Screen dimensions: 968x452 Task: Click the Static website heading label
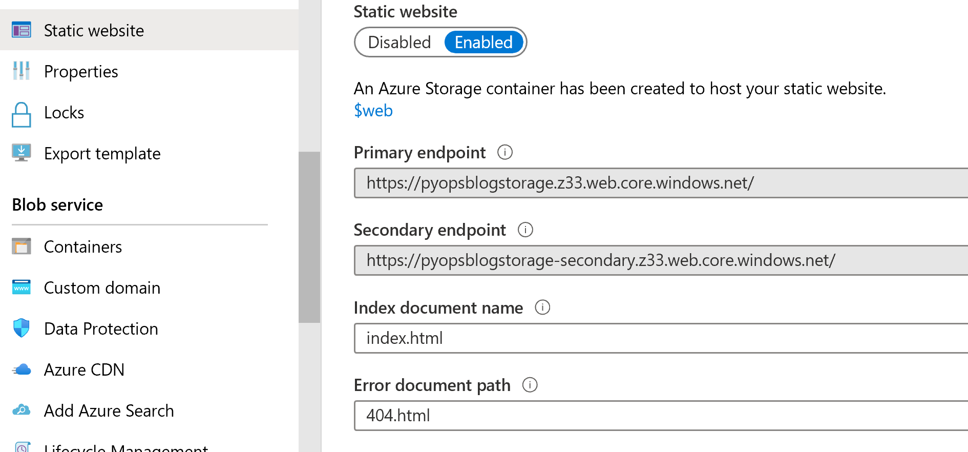coord(405,11)
